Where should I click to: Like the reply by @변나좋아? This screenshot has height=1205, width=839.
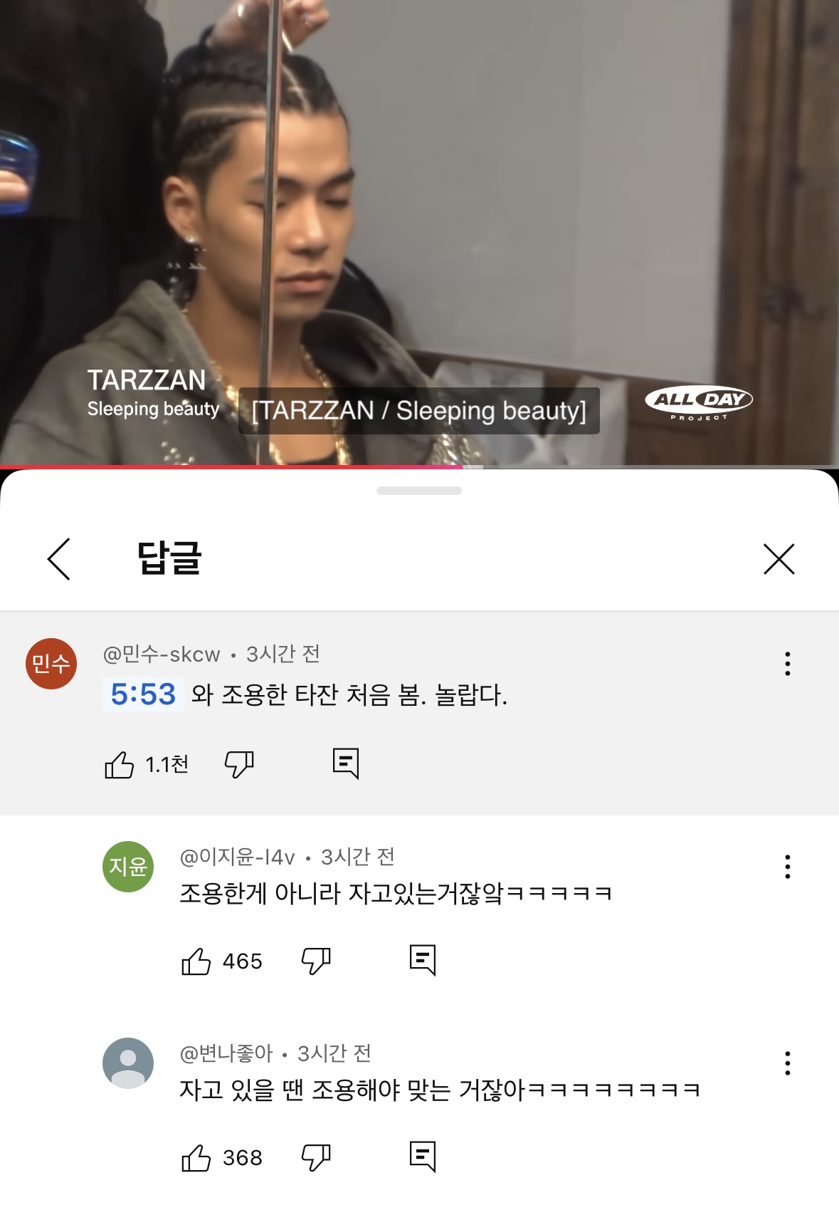click(196, 1158)
